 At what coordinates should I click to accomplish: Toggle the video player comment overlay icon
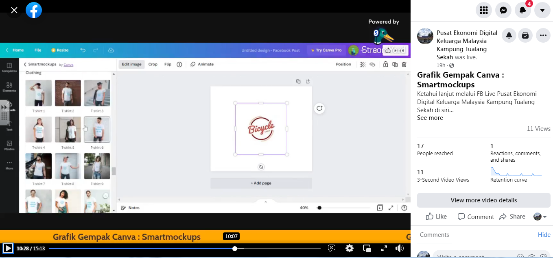click(x=332, y=248)
